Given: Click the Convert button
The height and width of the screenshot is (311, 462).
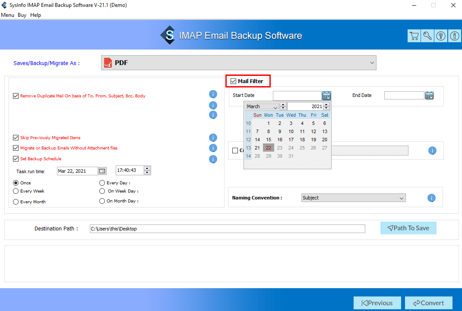Looking at the screenshot, I should click(x=428, y=303).
